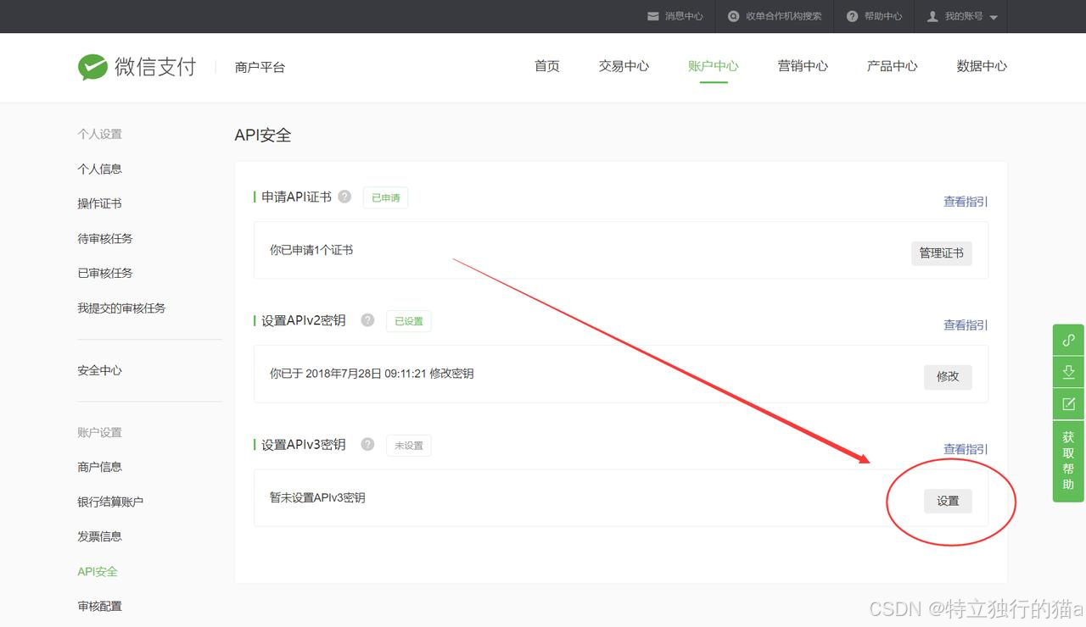Click the account user avatar icon

[x=932, y=16]
